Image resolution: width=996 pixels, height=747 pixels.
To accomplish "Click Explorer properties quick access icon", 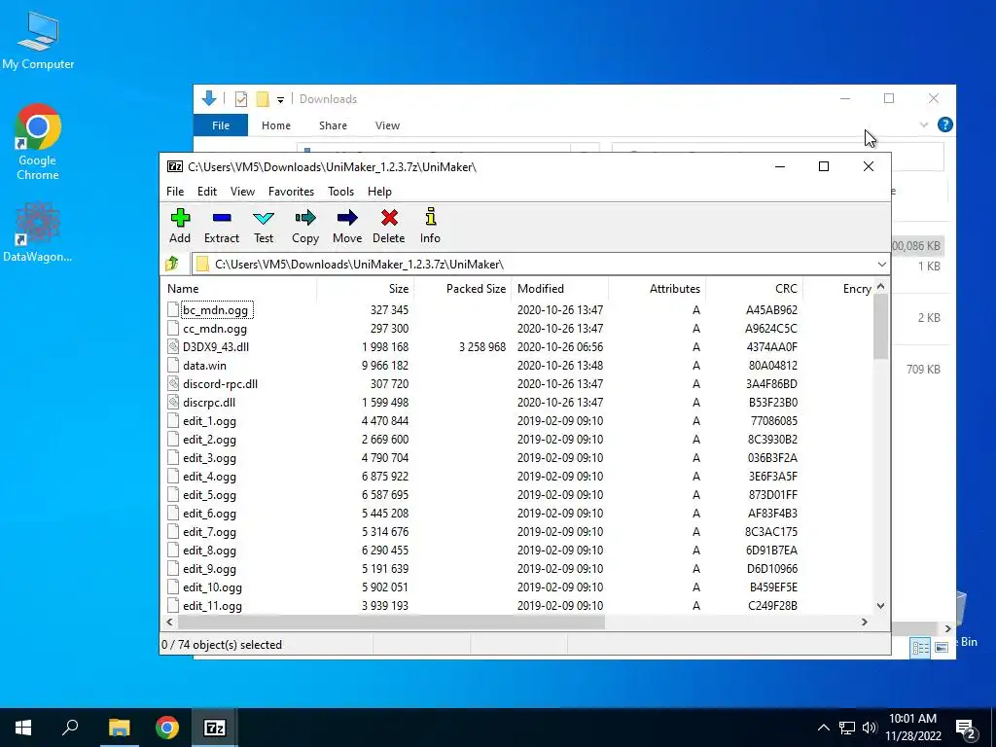I will pos(241,99).
